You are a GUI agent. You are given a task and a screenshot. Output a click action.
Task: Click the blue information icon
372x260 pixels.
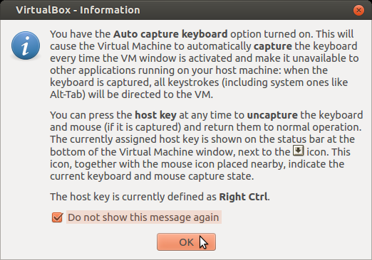click(26, 45)
